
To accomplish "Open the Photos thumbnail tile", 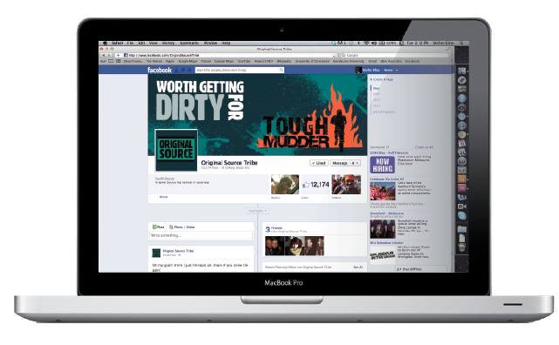I will click(285, 184).
